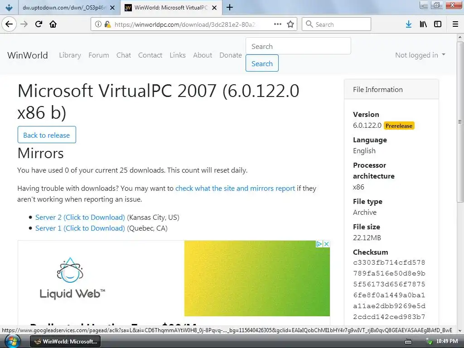Expand the Not logged in dropdown
This screenshot has width=464, height=348.
coord(420,55)
